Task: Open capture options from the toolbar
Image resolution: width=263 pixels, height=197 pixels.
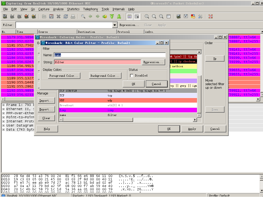Action: 12,16
